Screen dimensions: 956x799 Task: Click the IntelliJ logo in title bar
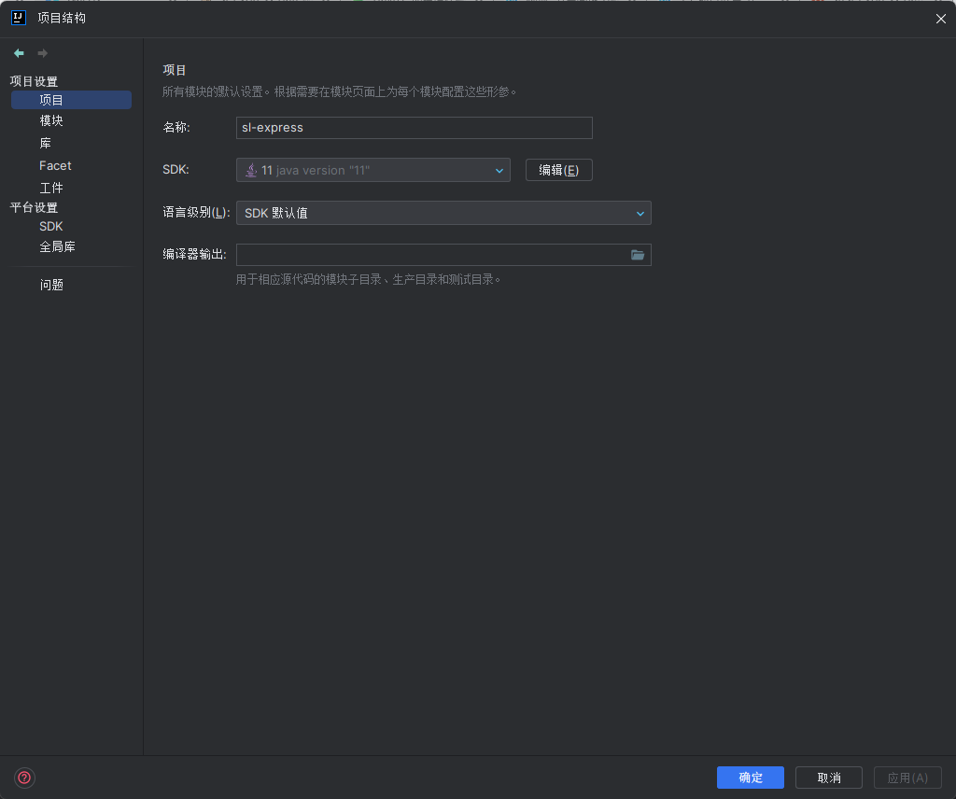[18, 18]
